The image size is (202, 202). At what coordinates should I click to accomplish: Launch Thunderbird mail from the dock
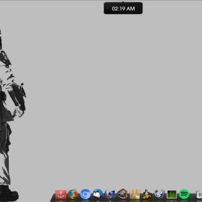coord(97,194)
